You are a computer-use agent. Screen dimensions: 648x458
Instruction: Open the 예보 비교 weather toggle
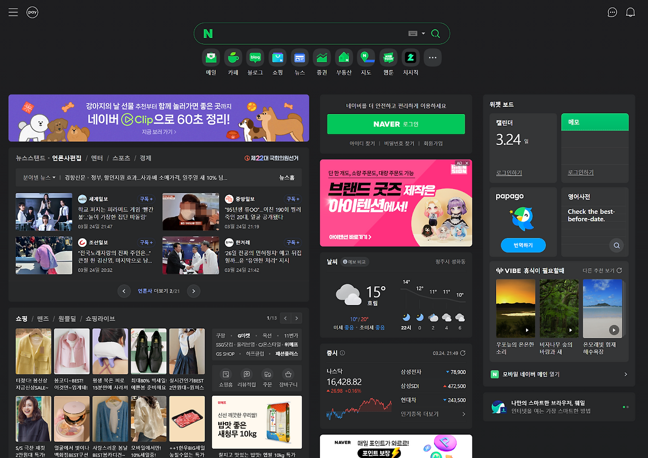[x=356, y=262]
